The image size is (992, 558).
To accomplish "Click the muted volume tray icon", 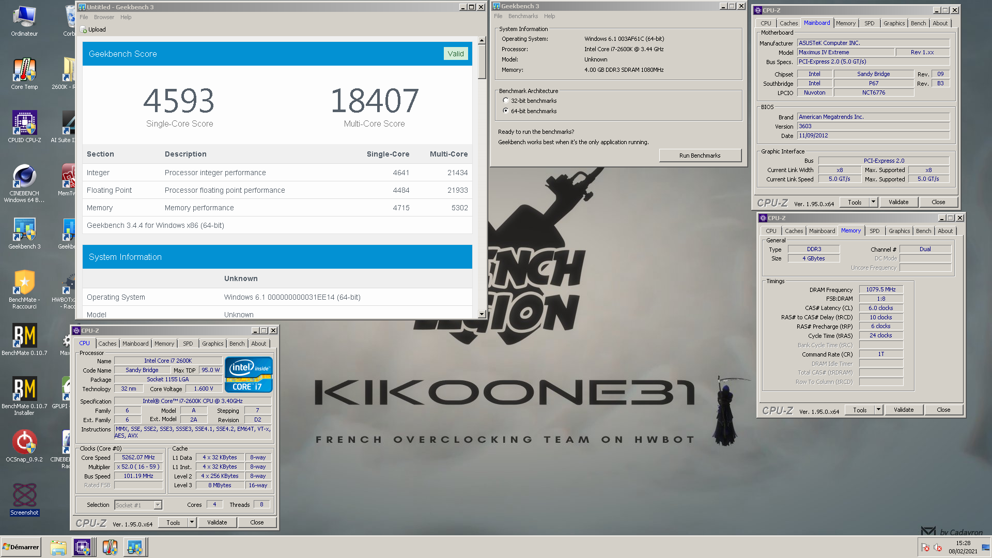I will tap(938, 548).
